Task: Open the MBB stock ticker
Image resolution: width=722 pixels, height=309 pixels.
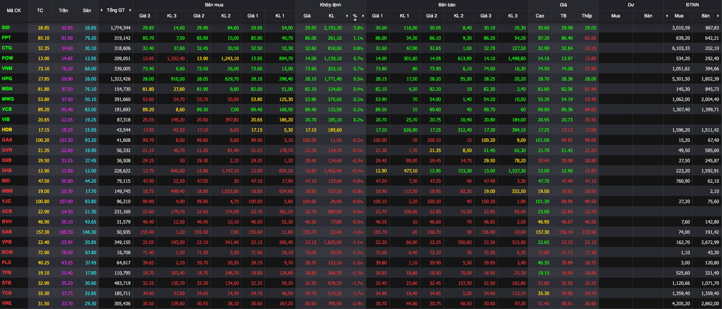Action: coord(7,191)
